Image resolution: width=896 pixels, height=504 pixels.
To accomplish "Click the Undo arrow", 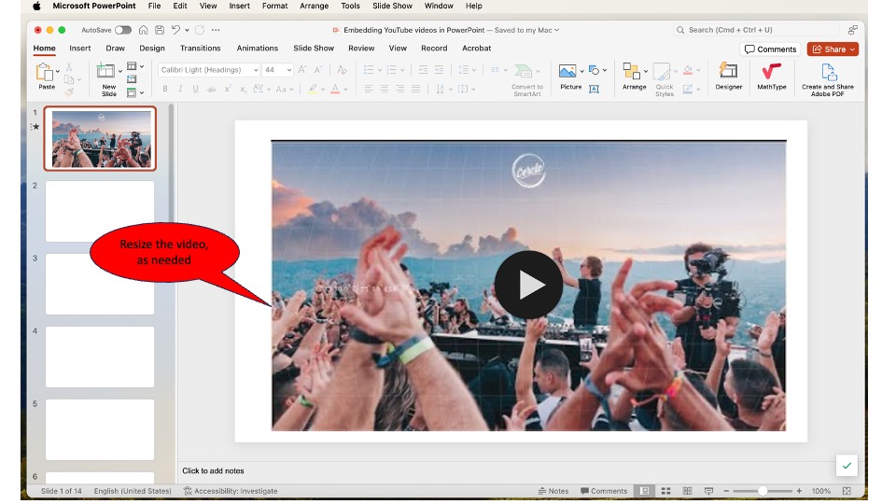I will tap(176, 30).
